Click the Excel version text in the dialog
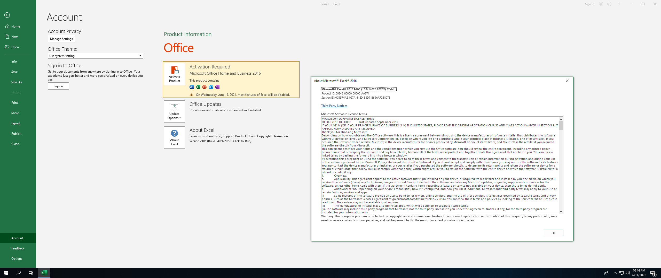661x278 pixels. [x=359, y=89]
